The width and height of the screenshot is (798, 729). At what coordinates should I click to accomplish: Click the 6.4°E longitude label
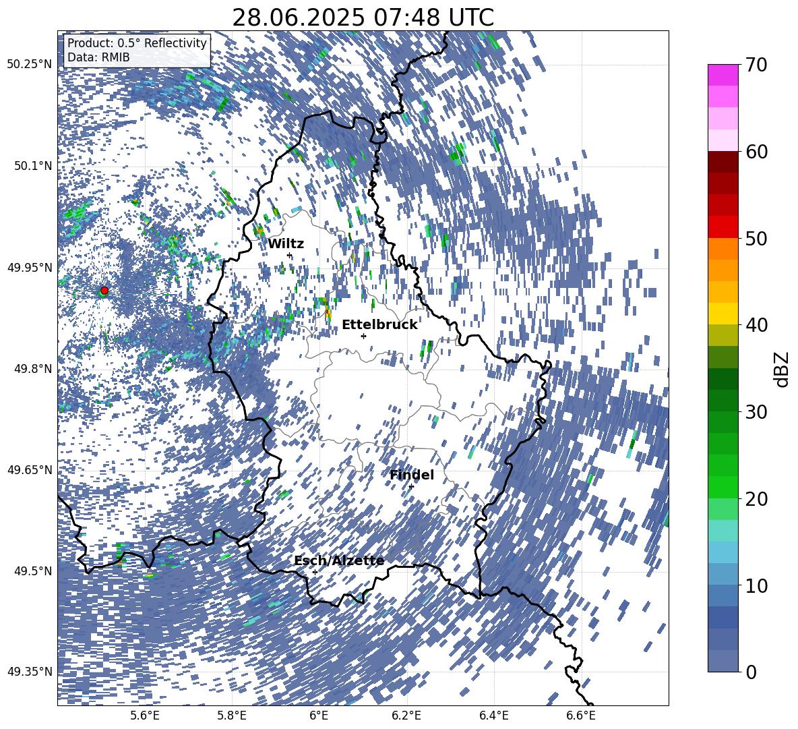click(x=493, y=716)
